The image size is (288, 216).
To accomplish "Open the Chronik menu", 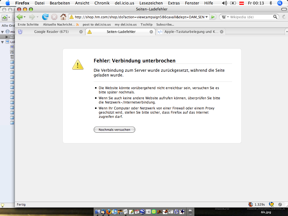I will tap(102, 3).
